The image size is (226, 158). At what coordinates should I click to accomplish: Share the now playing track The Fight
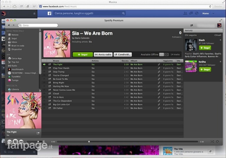38,133
